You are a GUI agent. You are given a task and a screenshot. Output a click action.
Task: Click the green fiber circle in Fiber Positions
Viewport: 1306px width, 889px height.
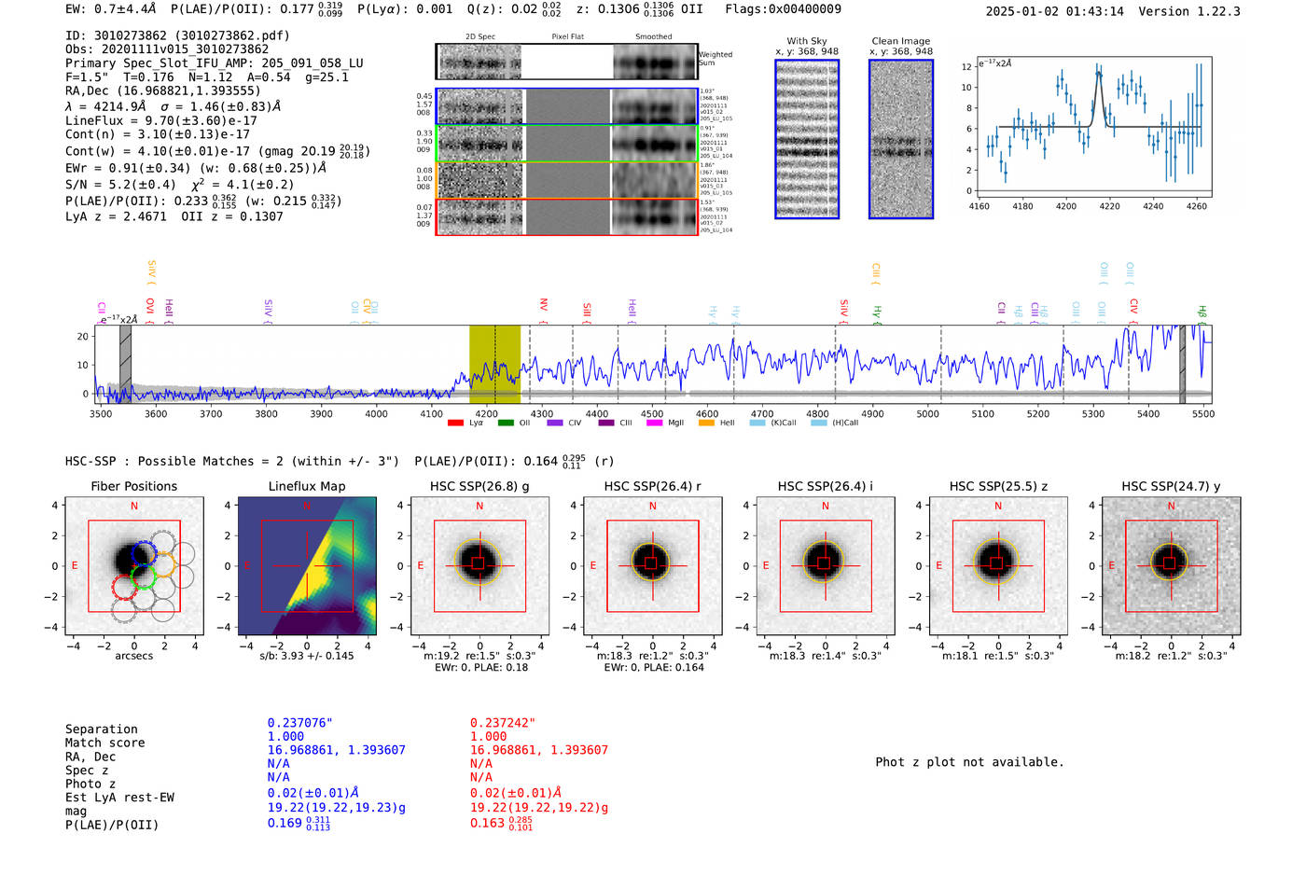pyautogui.click(x=143, y=577)
